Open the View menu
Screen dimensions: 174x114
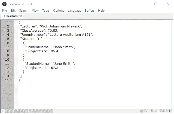coord(35,11)
